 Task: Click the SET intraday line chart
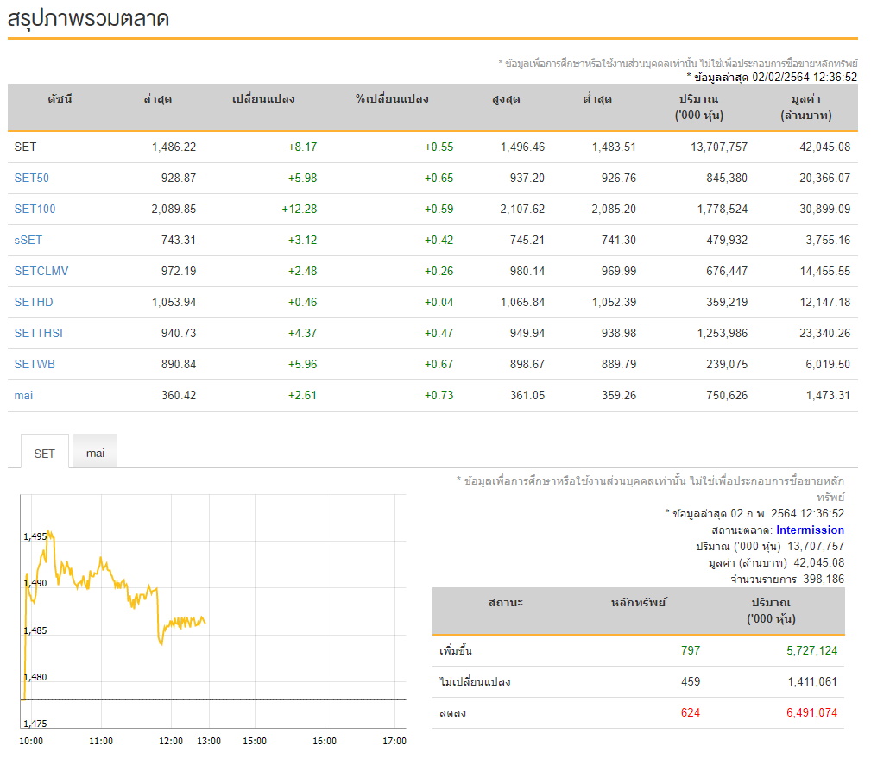[x=213, y=611]
